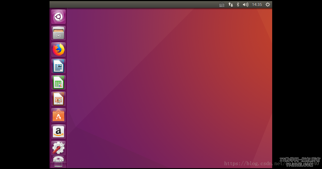Click empty area of top panel
The width and height of the screenshot is (322, 169).
pos(134,4)
